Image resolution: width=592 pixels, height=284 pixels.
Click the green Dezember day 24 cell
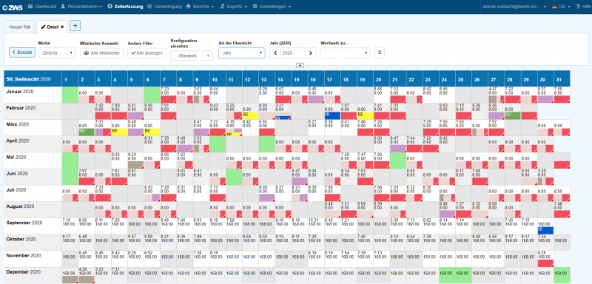point(447,275)
